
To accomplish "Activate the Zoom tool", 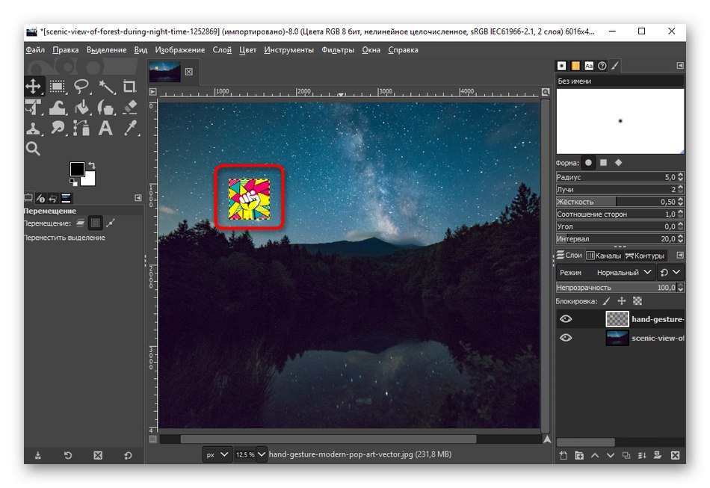I will (x=33, y=149).
